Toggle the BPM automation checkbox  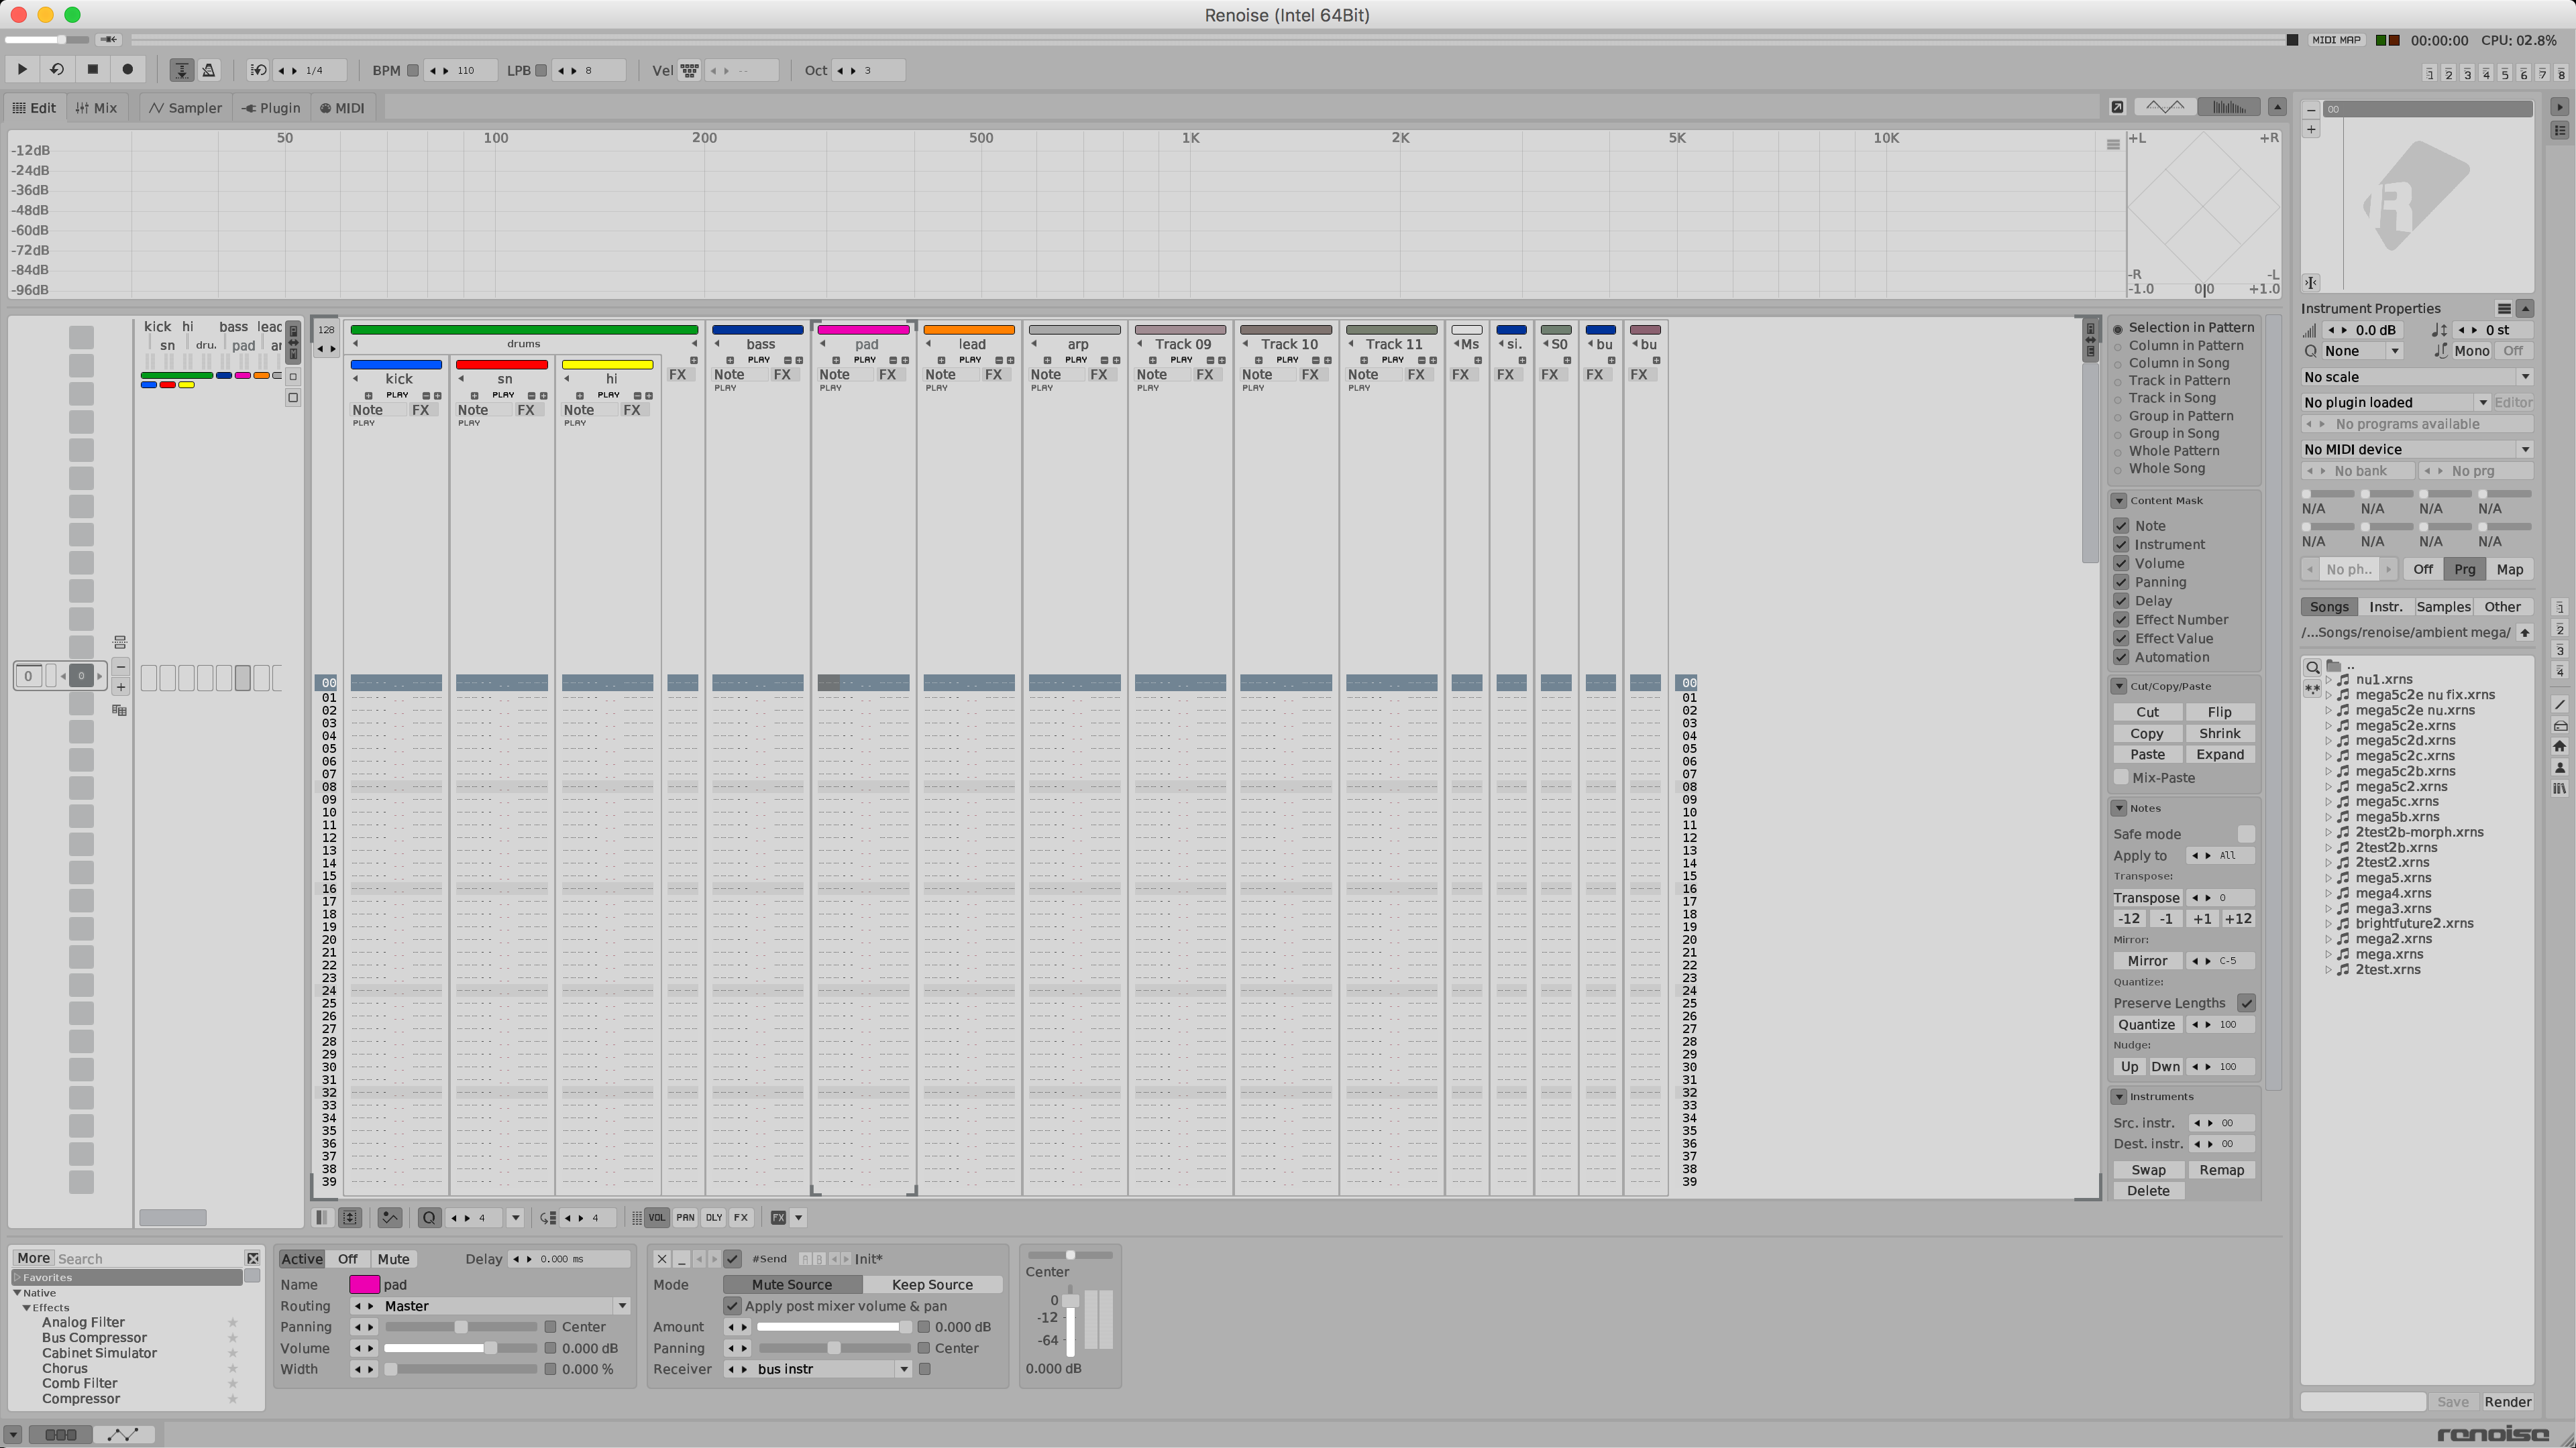[x=413, y=71]
